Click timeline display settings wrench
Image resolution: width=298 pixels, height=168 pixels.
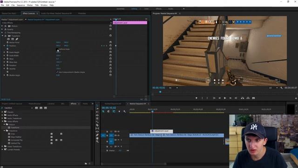[124, 112]
